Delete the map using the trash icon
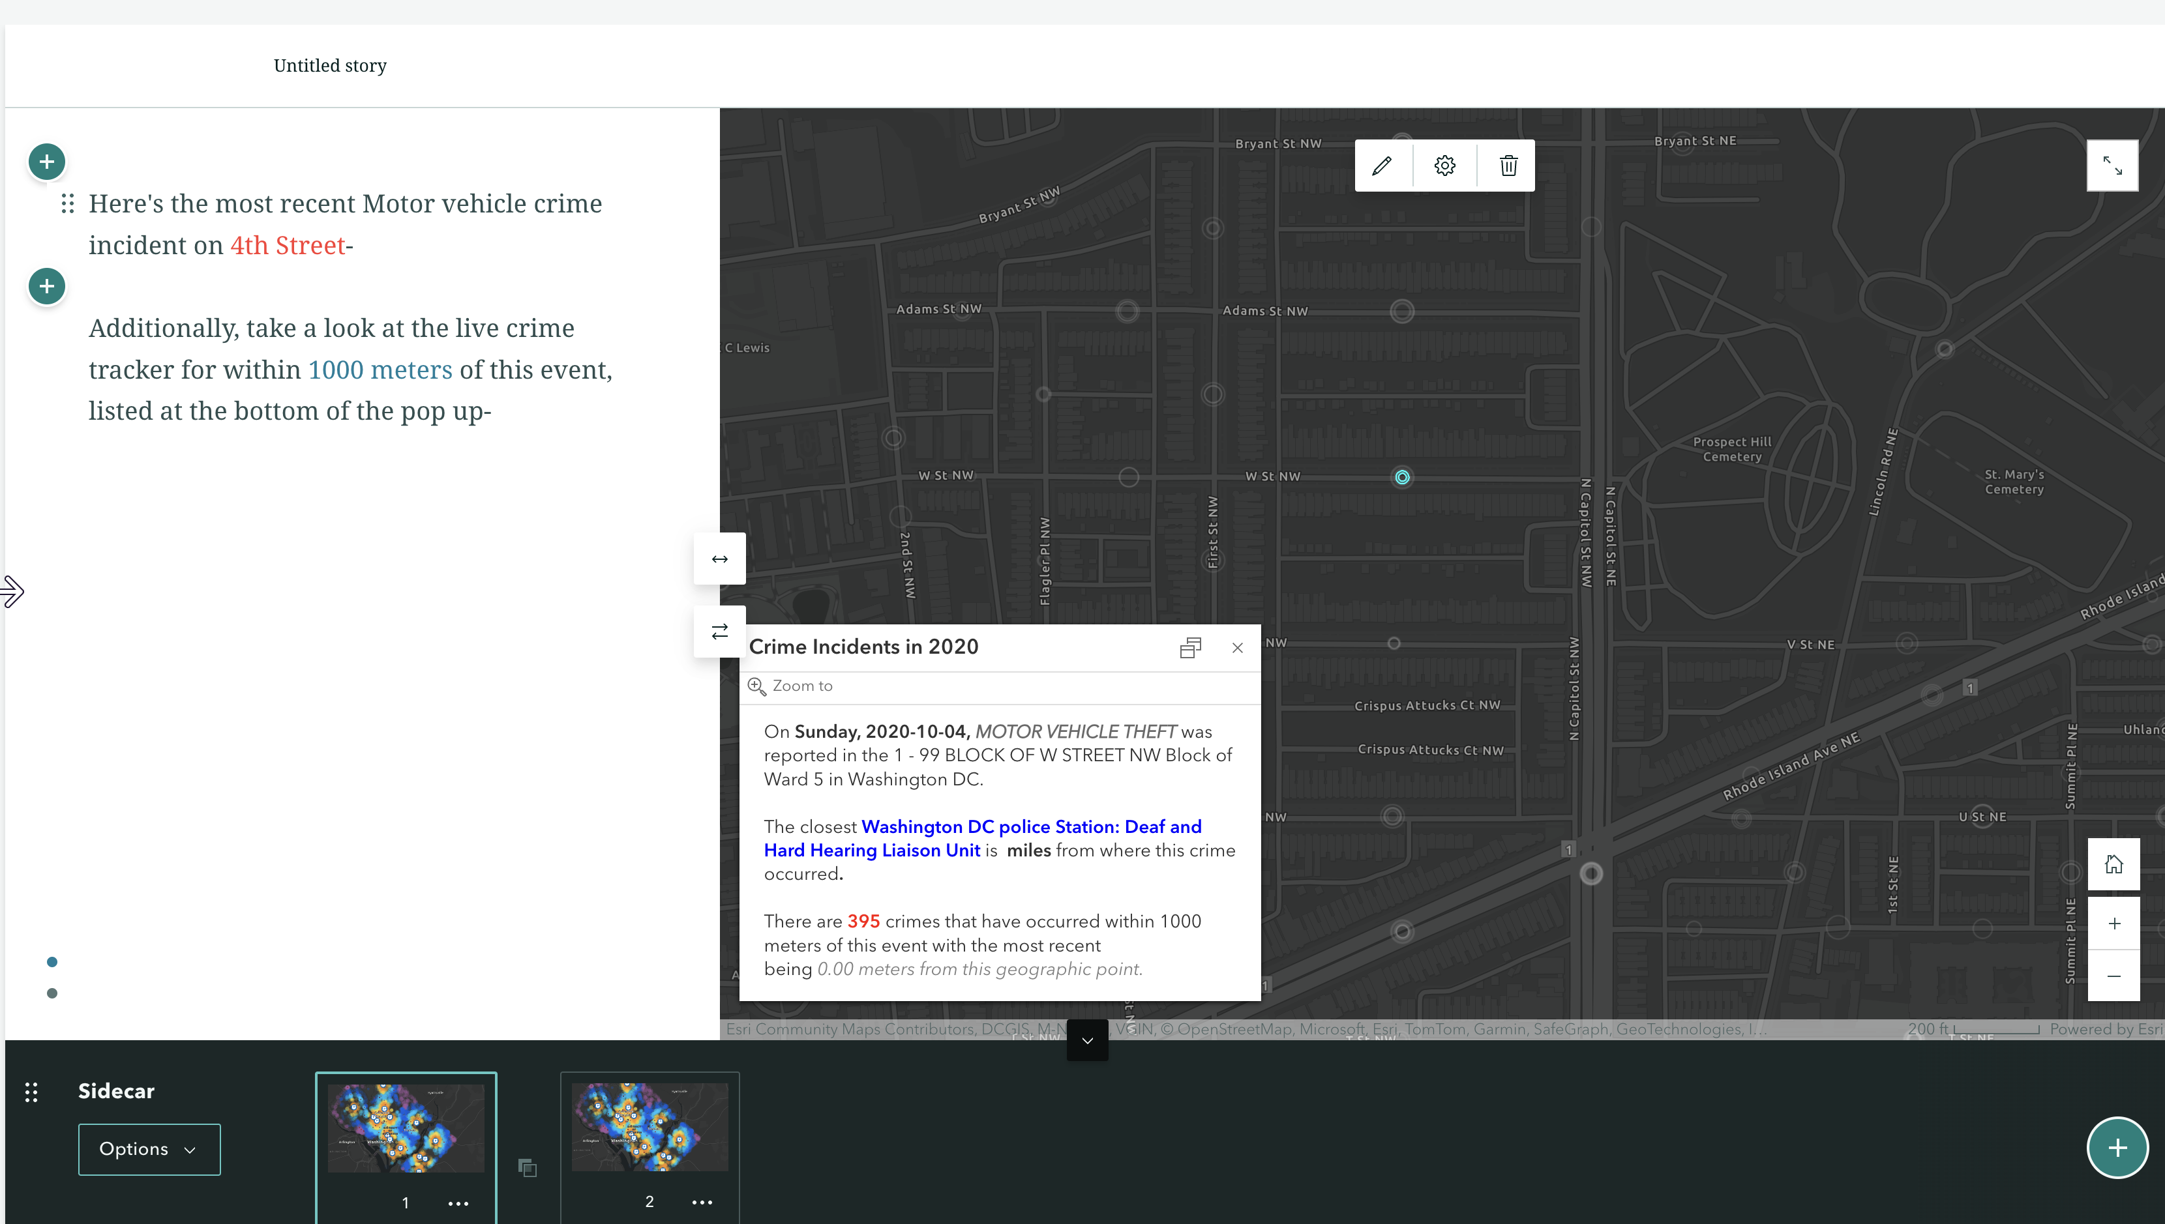2165x1224 pixels. 1508,166
